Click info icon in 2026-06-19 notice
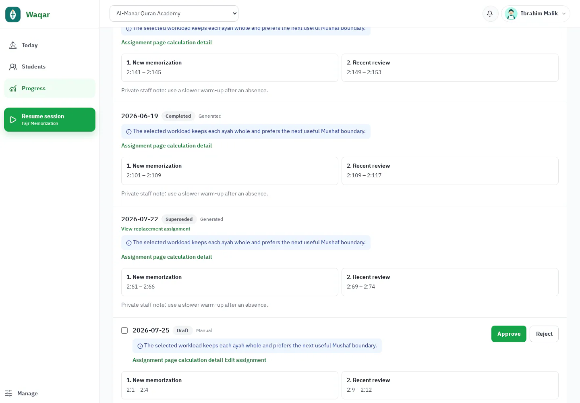580x403 pixels. click(x=129, y=132)
